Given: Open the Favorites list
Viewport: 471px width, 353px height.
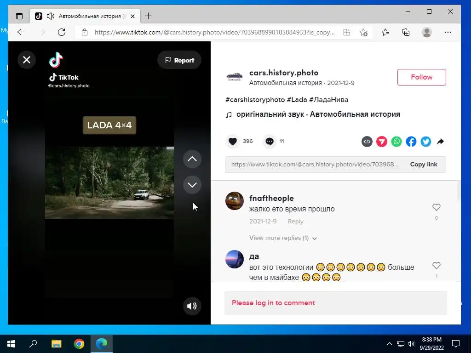Looking at the screenshot, I should pyautogui.click(x=385, y=32).
